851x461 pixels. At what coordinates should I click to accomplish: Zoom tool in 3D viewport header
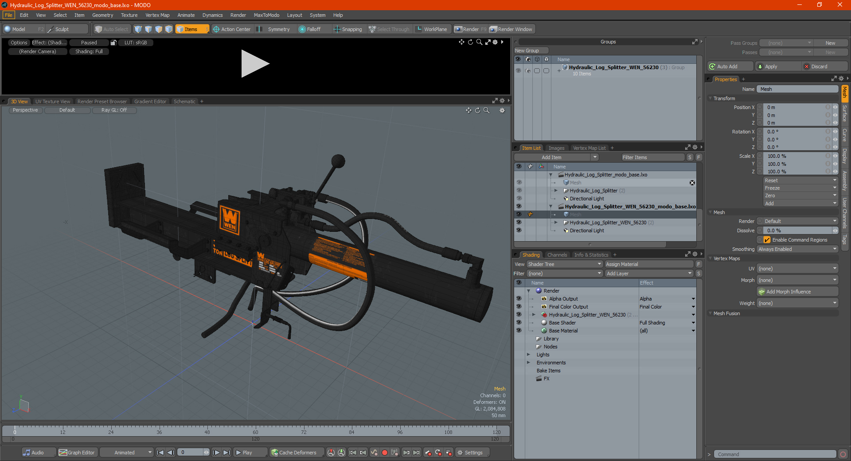click(487, 110)
